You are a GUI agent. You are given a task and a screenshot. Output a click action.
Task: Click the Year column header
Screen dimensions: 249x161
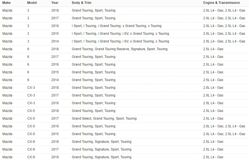click(x=55, y=3)
